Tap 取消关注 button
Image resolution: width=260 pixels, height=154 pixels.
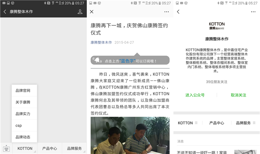coord(239,95)
